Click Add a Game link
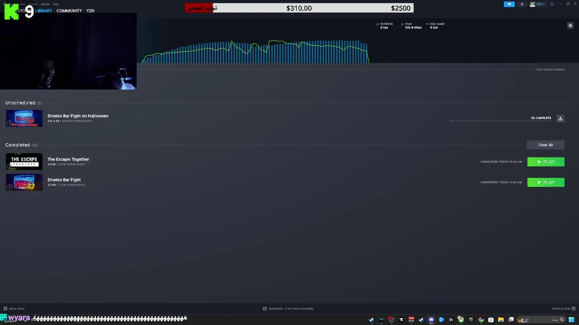 pyautogui.click(x=14, y=309)
